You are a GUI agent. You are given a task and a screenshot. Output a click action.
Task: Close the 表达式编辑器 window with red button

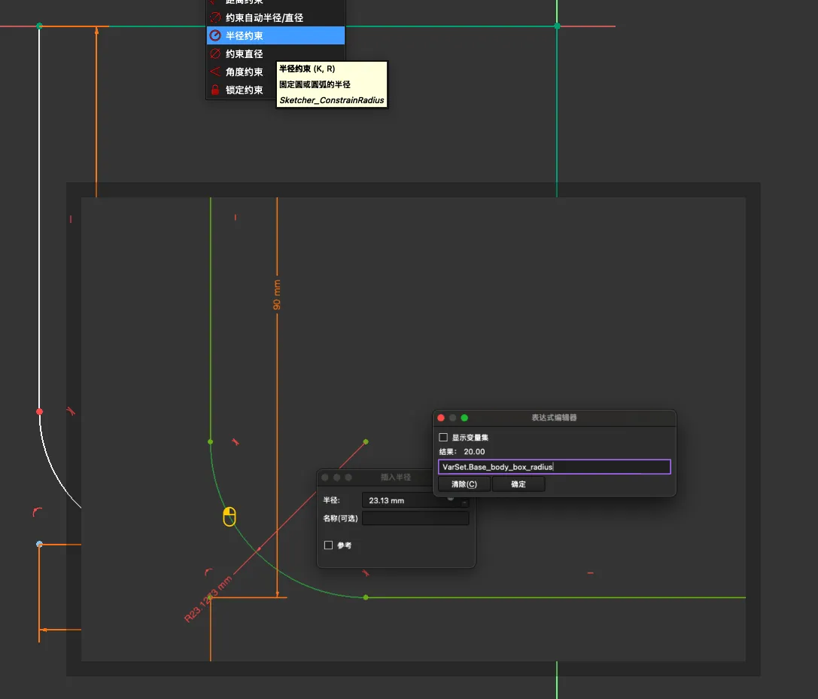tap(441, 418)
